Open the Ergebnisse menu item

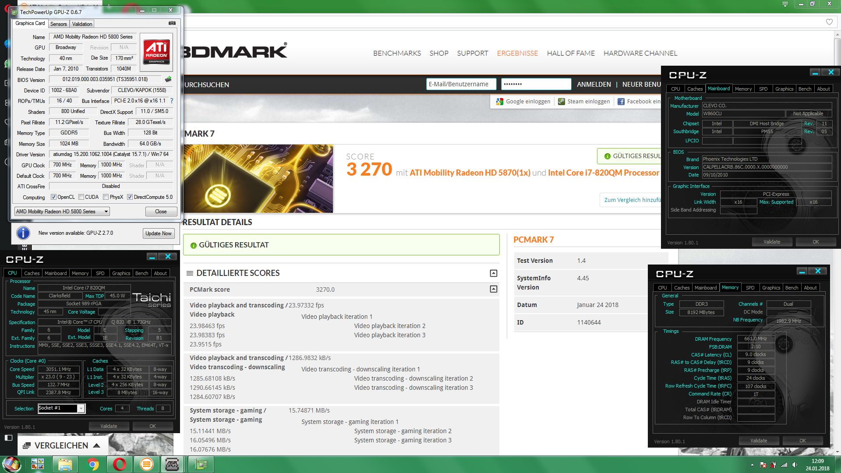(517, 53)
